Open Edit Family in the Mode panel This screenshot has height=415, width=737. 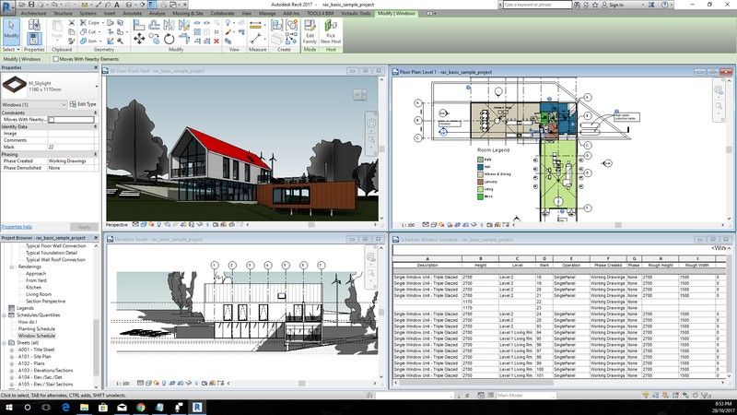[310, 31]
